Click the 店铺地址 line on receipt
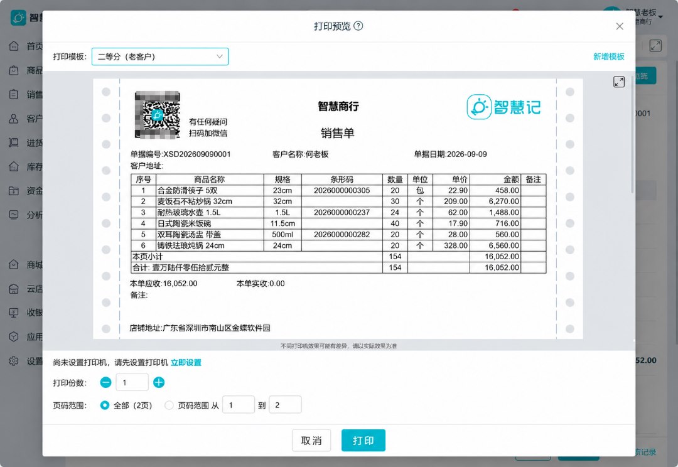This screenshot has width=678, height=467. coord(200,328)
